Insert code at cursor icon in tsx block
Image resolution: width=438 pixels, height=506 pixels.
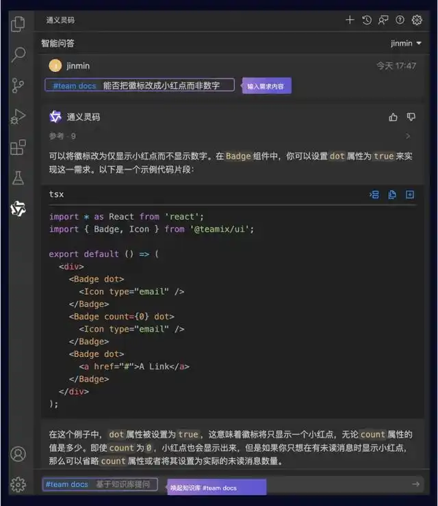[374, 195]
